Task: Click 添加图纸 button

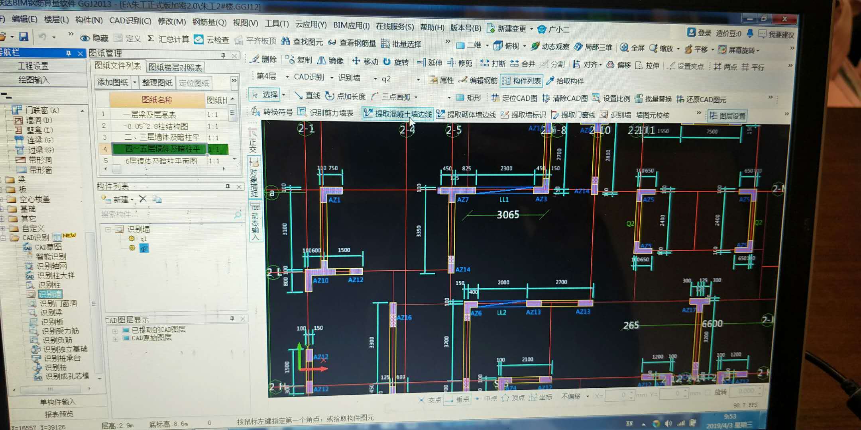Action: [113, 82]
